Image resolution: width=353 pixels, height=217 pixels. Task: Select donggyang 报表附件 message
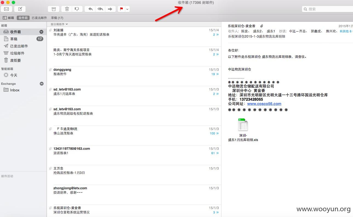134,76
